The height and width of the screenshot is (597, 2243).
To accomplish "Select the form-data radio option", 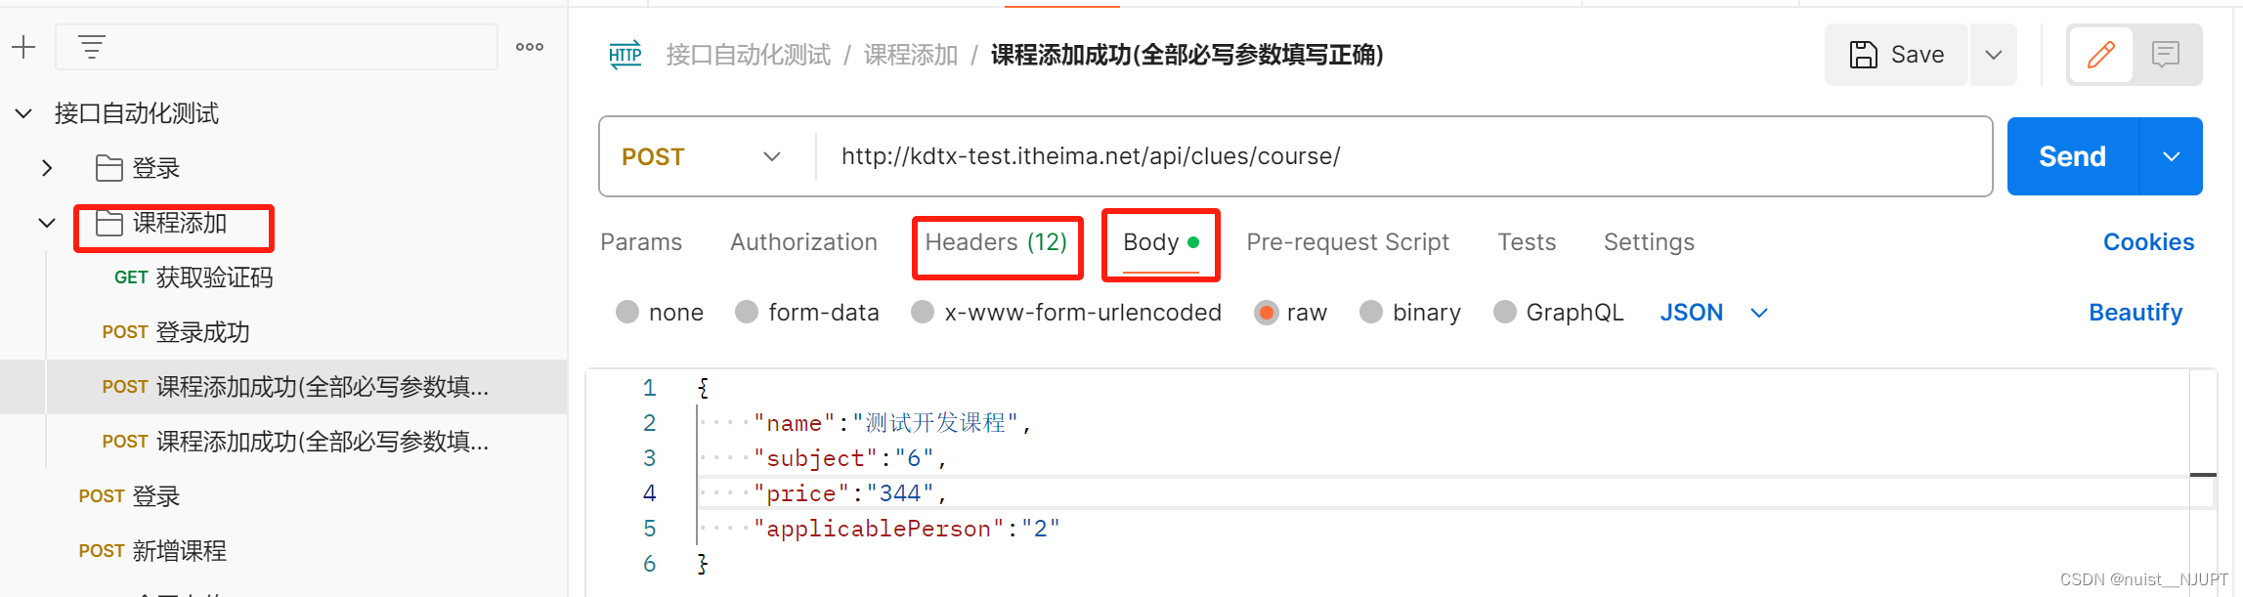I will 747,313.
